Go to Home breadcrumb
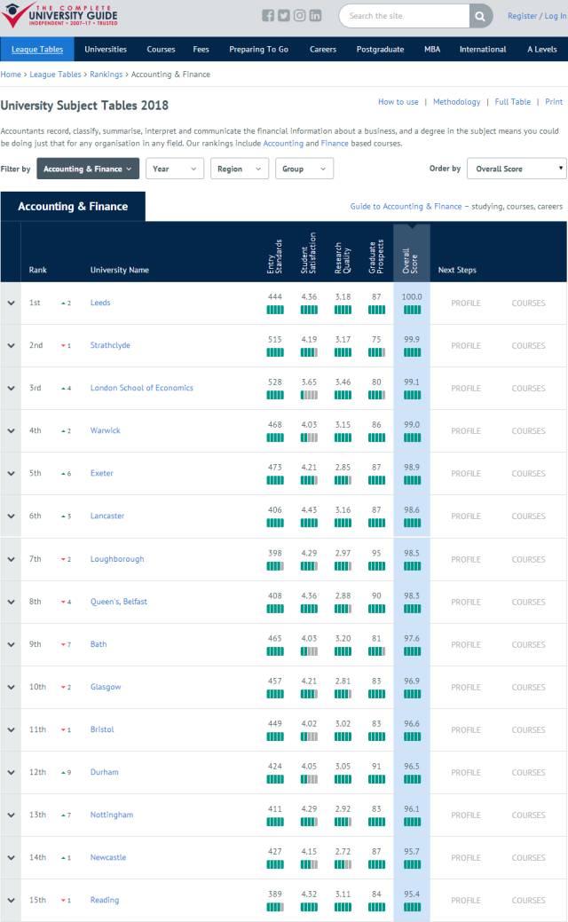 [11, 74]
